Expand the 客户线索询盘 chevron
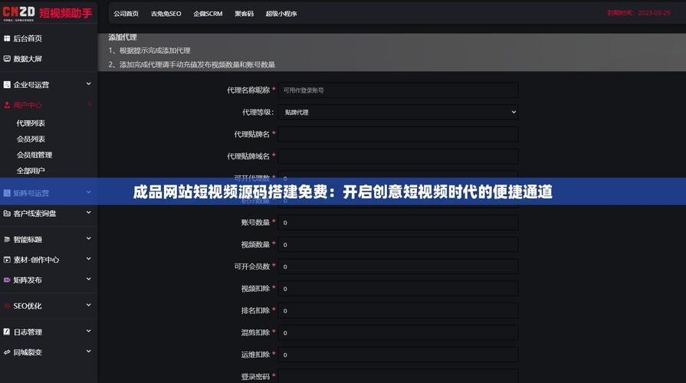This screenshot has height=383, width=686. point(89,212)
